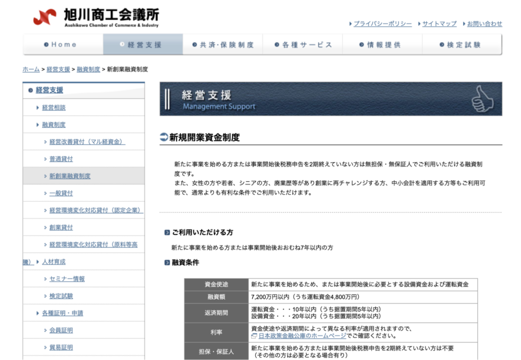
Task: Expand 各種証明・申請 in the sidebar
Action: coord(63,313)
